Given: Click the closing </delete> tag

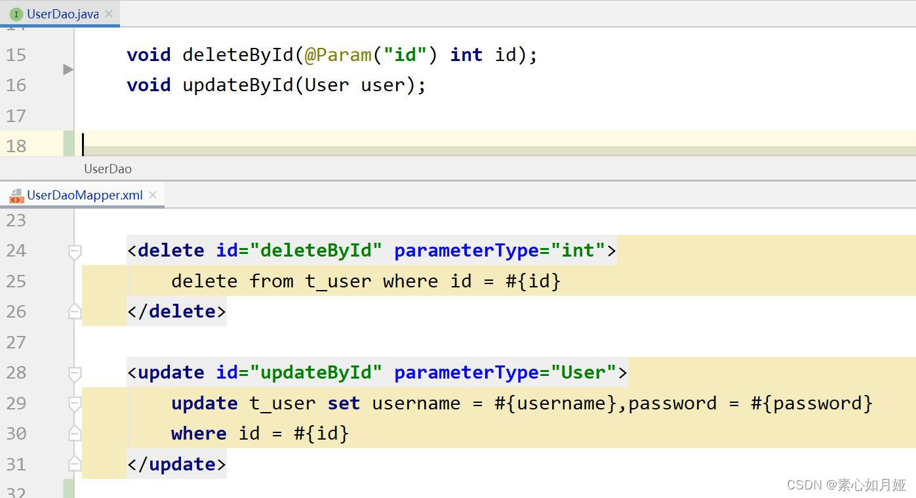Looking at the screenshot, I should 176,311.
